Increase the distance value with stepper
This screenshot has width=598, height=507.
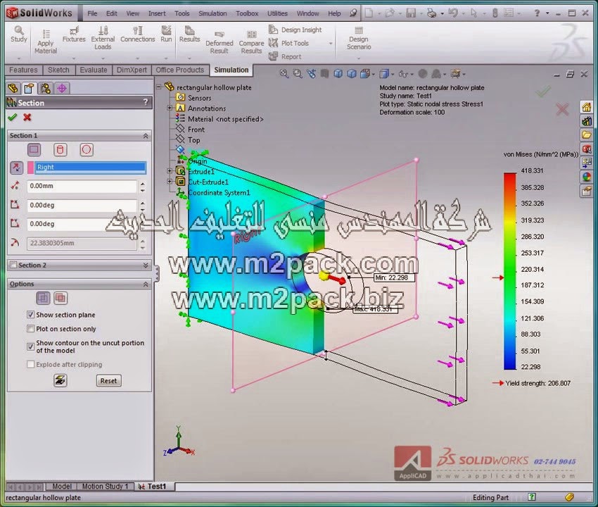tap(143, 184)
